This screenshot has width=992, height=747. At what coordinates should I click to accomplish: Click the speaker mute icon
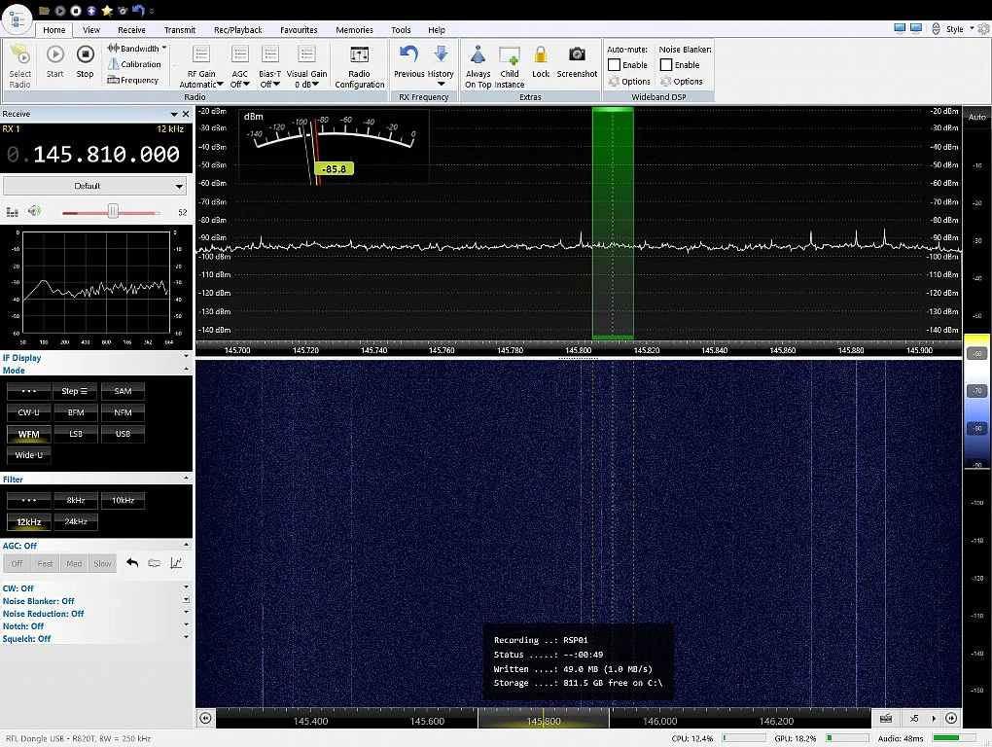(34, 211)
